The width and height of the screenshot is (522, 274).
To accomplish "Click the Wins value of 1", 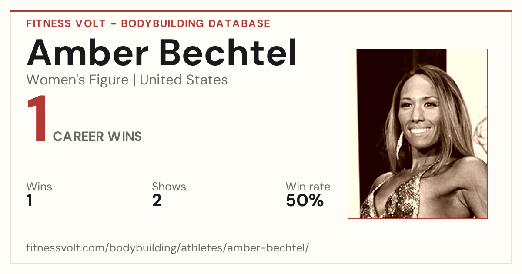I will [x=30, y=201].
